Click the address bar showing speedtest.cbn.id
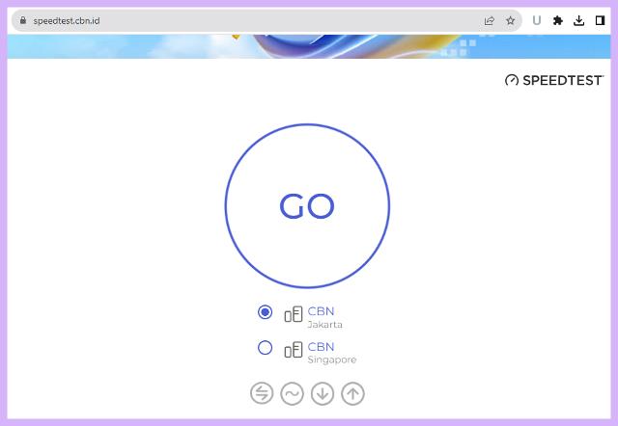Screen dimensions: 618x426 click(x=267, y=20)
